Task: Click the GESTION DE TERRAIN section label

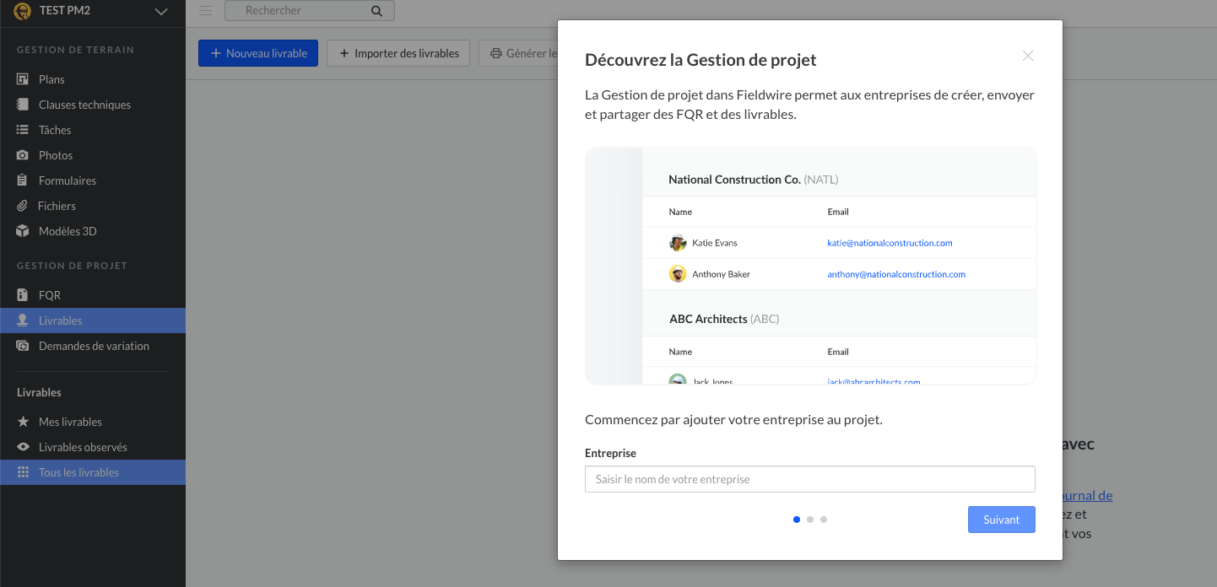Action: coord(75,50)
